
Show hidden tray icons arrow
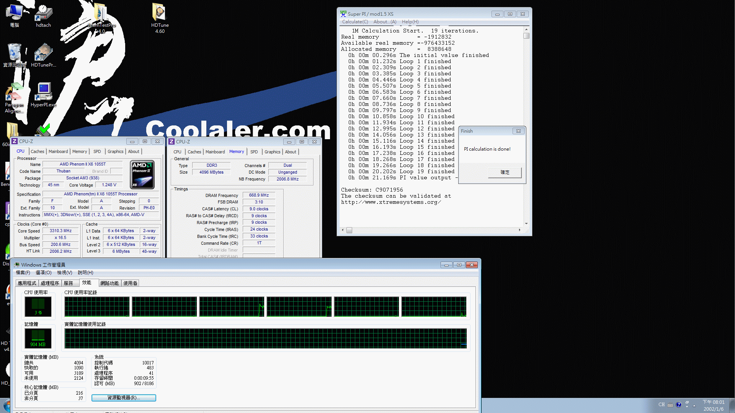(x=694, y=405)
